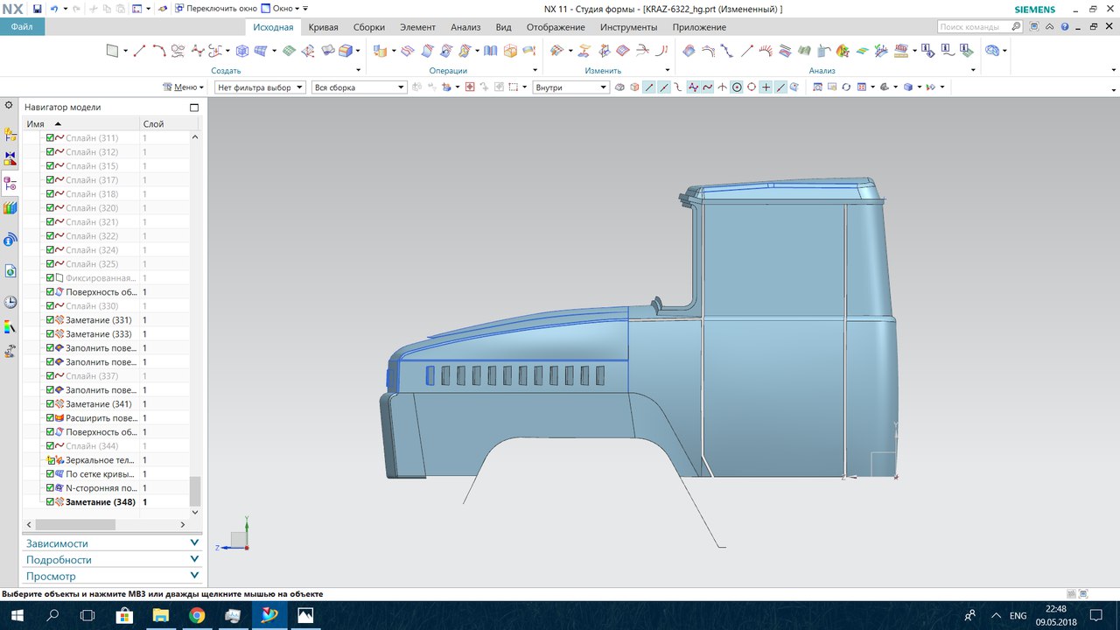Open the Вся сборка scope dropdown
Screen dimensions: 1120x630
click(x=359, y=87)
